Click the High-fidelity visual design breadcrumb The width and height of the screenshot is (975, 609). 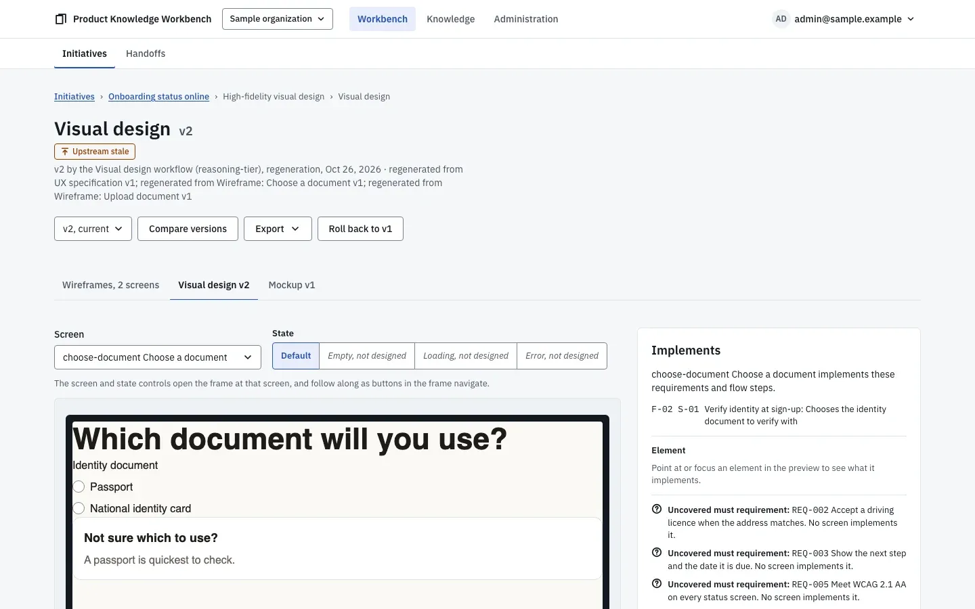(274, 97)
